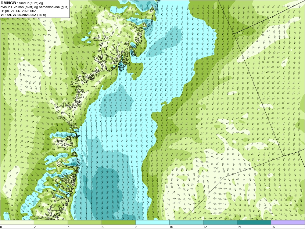The width and height of the screenshot is (305, 229).
Task: Click the 10–12 m/s turquoise legend swatch
Action: [x=186, y=222]
